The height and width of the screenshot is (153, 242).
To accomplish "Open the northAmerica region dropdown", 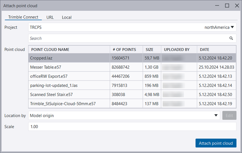I will [220, 27].
